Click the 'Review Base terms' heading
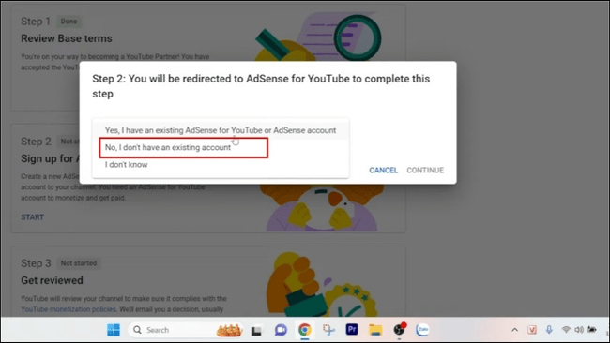610x343 pixels. pyautogui.click(x=67, y=38)
